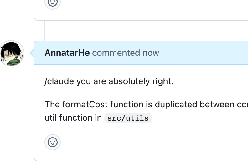Click the smiley reaction button on the previous comment
Viewport: 248px width, 161px height.
[53, 3]
